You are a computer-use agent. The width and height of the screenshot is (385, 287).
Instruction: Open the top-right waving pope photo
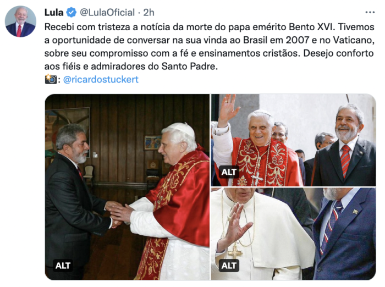coord(293,140)
